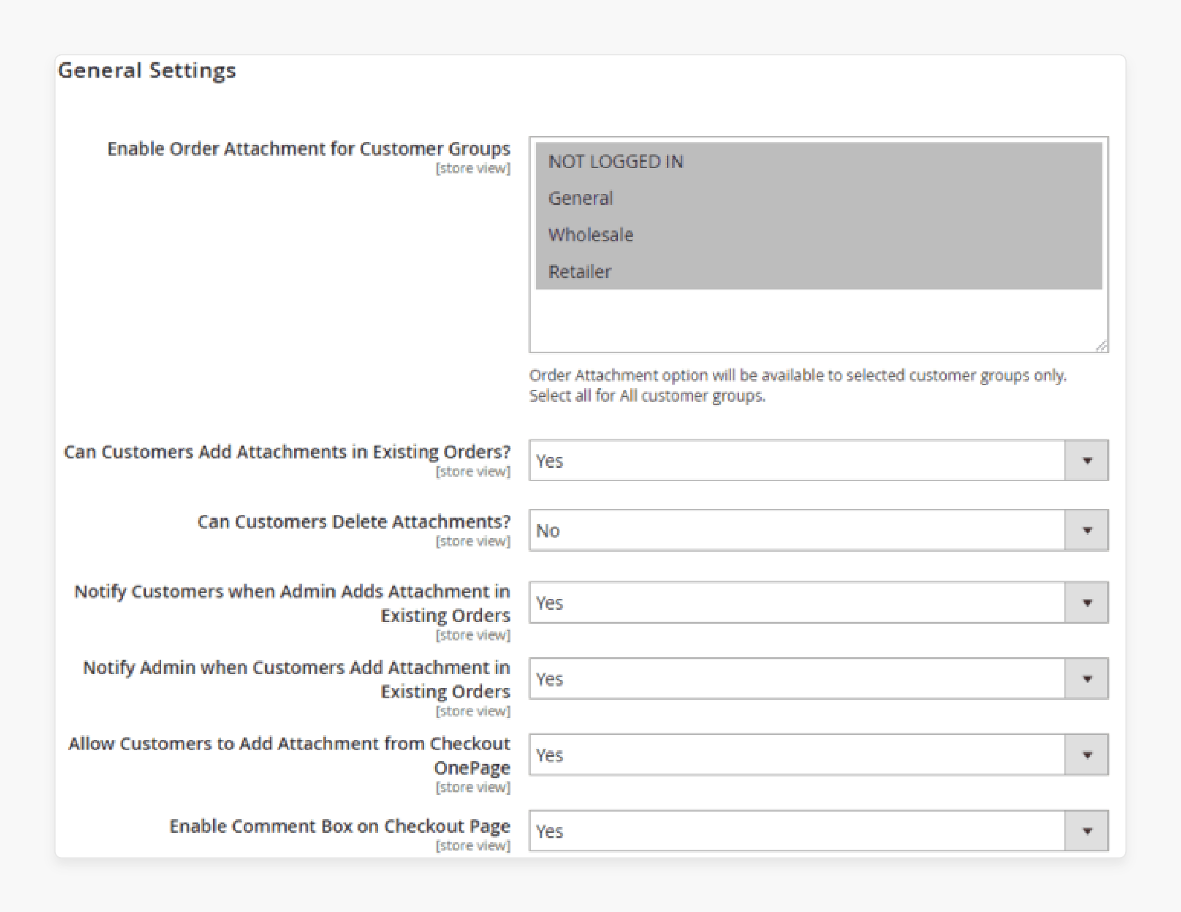Click 'Enable Comment Box on Checkout Page' label
This screenshot has height=912, width=1181.
point(340,826)
